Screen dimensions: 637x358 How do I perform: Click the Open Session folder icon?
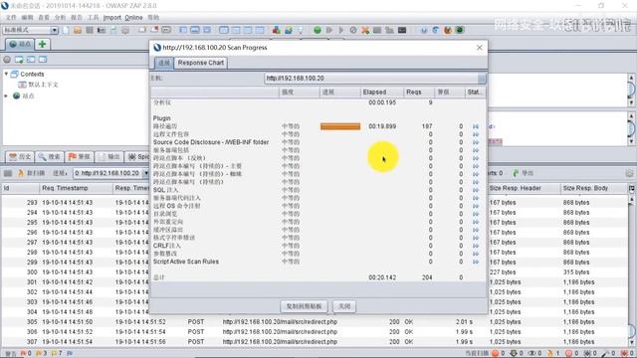click(78, 30)
